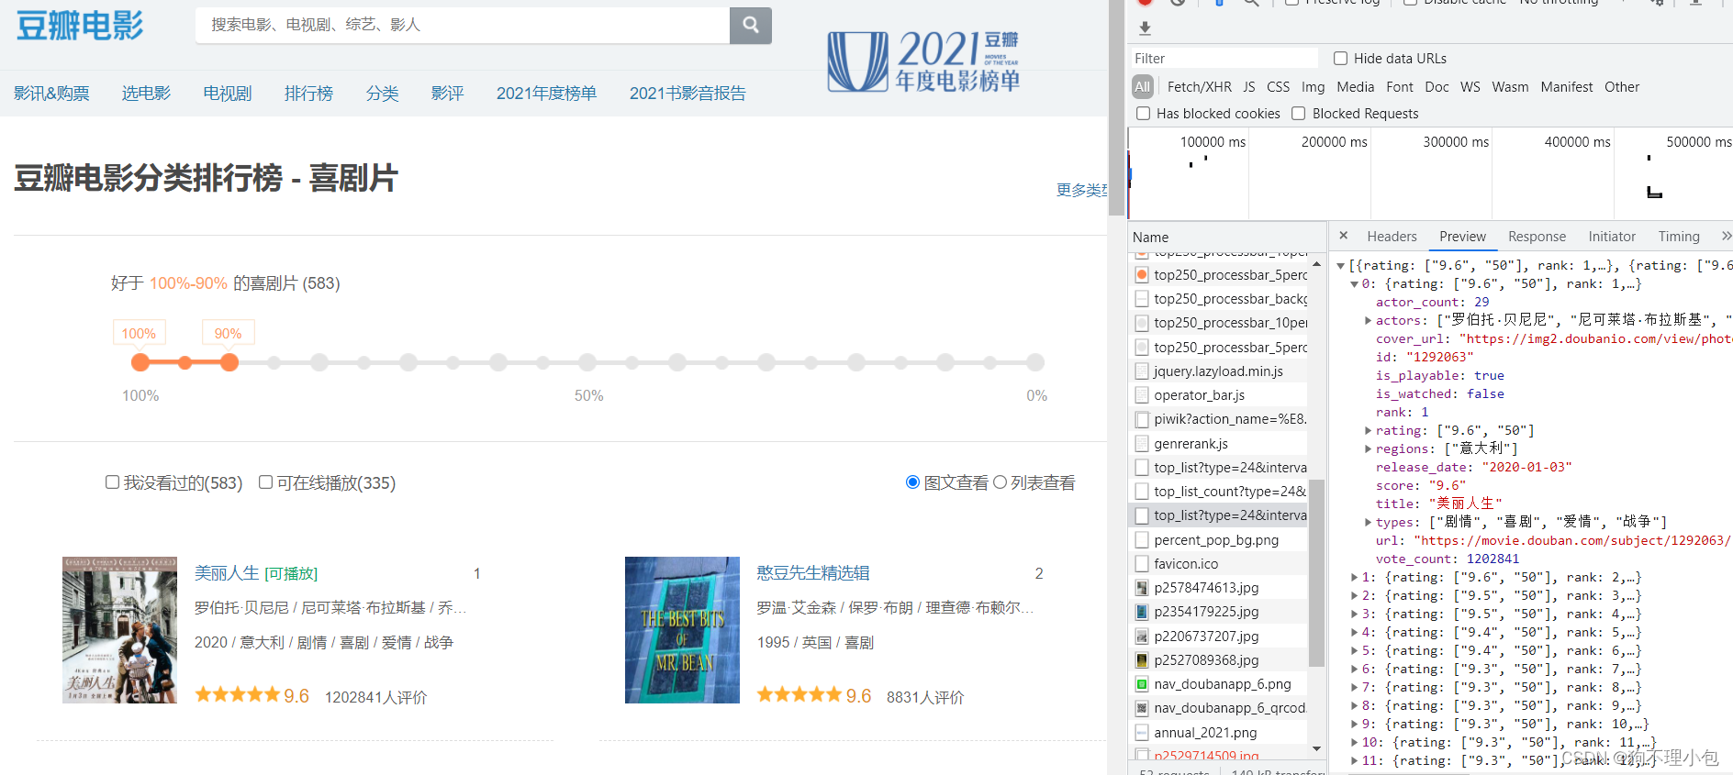
Task: Collapse the root JSON array in Preview
Action: [1340, 266]
